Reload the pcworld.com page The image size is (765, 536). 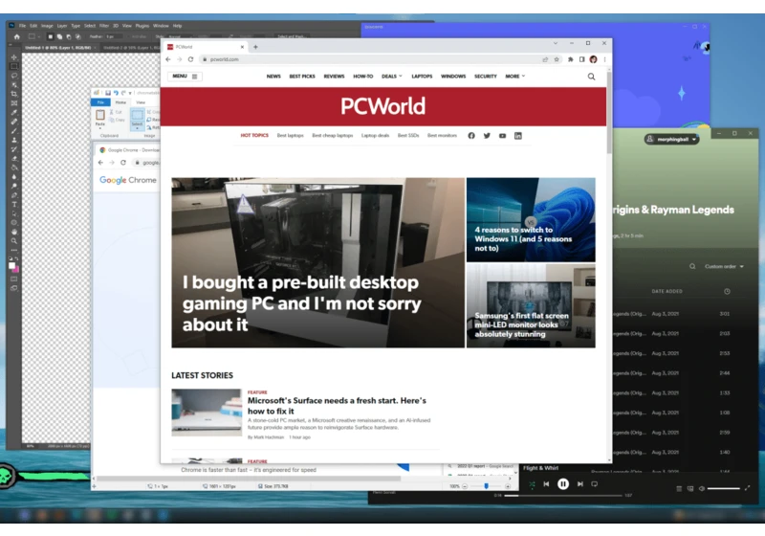tap(190, 59)
